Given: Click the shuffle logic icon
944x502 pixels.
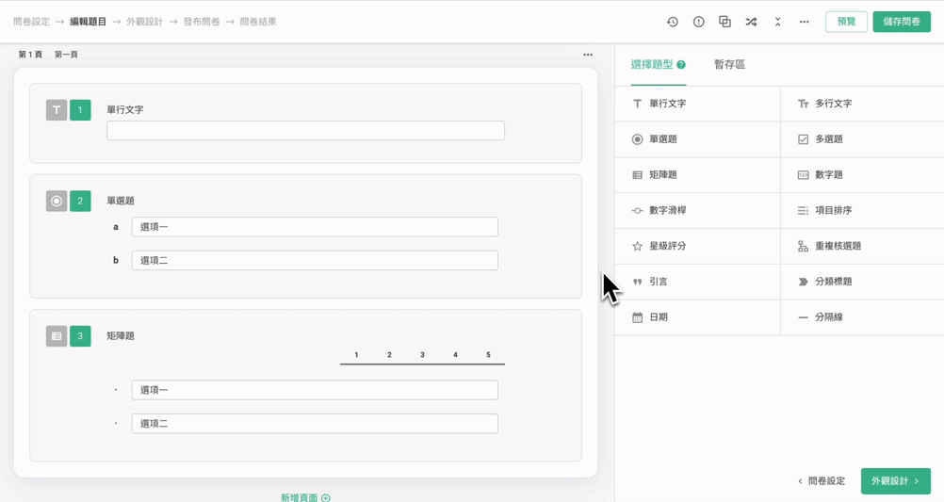Looking at the screenshot, I should pyautogui.click(x=751, y=22).
